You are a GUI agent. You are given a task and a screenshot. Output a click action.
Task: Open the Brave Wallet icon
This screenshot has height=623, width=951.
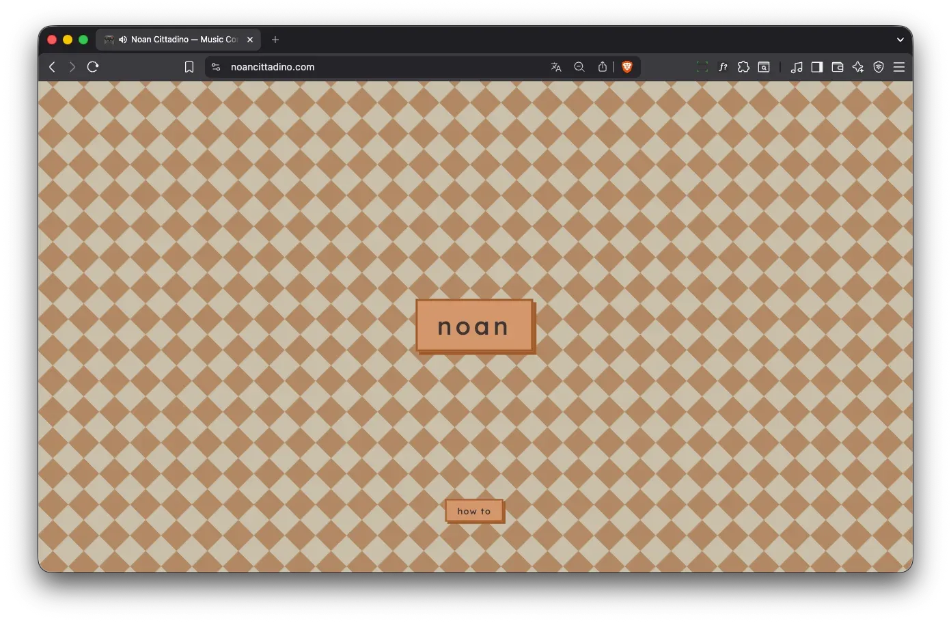[838, 67]
